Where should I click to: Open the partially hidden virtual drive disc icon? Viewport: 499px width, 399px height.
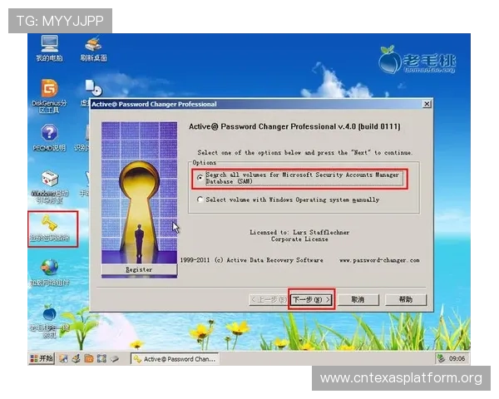pyautogui.click(x=93, y=88)
